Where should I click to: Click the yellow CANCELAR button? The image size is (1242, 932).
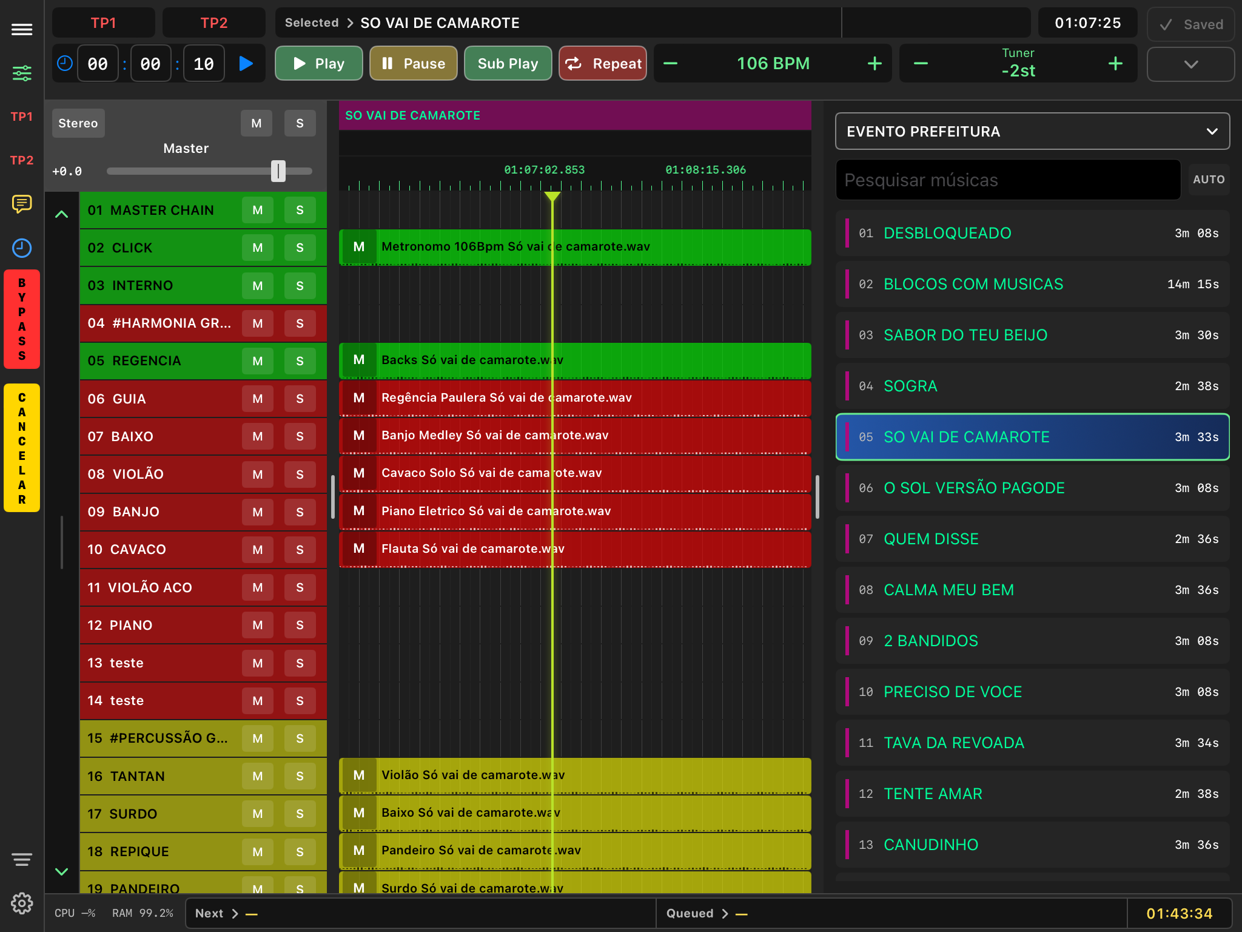(x=22, y=448)
